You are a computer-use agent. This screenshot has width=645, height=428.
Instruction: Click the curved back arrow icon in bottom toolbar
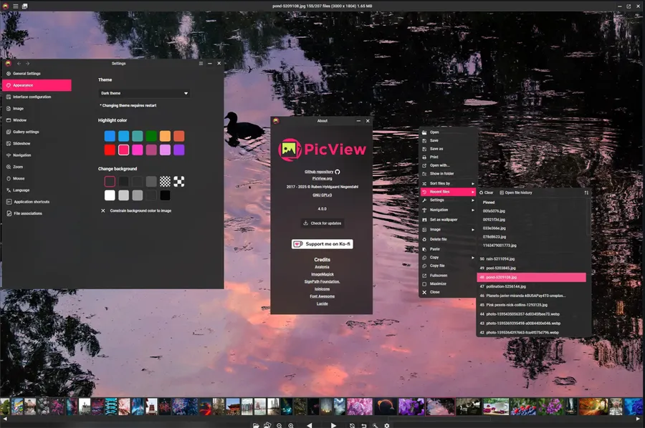click(x=363, y=425)
